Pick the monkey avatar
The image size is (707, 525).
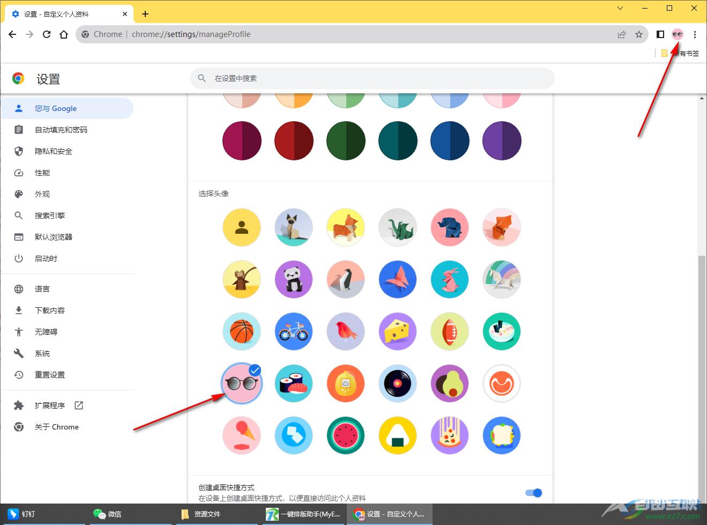(x=242, y=279)
